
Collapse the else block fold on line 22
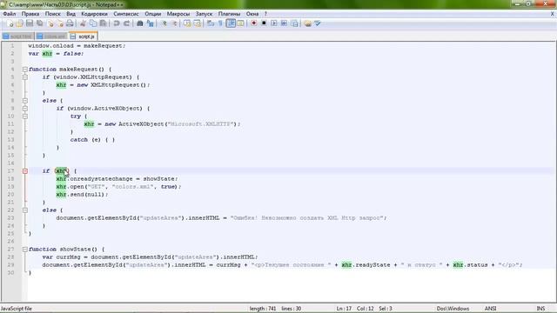(x=25, y=210)
